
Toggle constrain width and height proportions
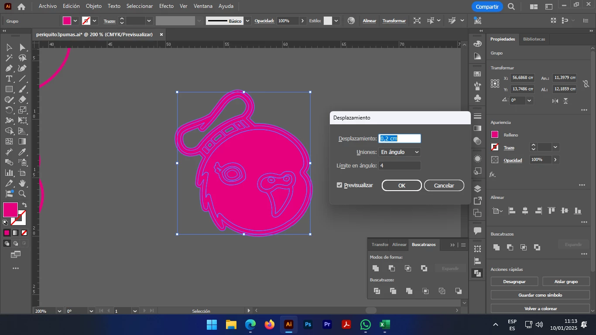pos(586,83)
